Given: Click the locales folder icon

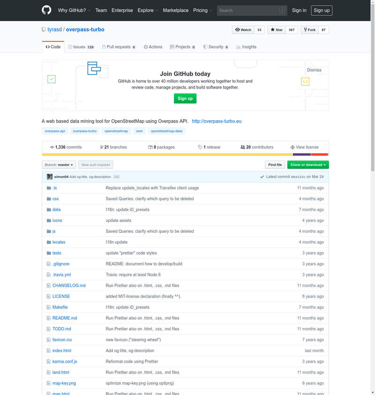Looking at the screenshot, I should pyautogui.click(x=49, y=242).
